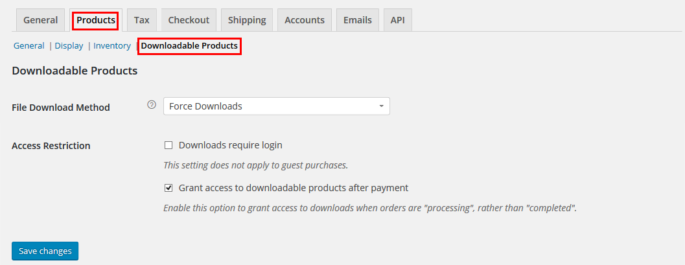Go to the Tax tab
Screen dimensions: 685x265
coord(141,20)
